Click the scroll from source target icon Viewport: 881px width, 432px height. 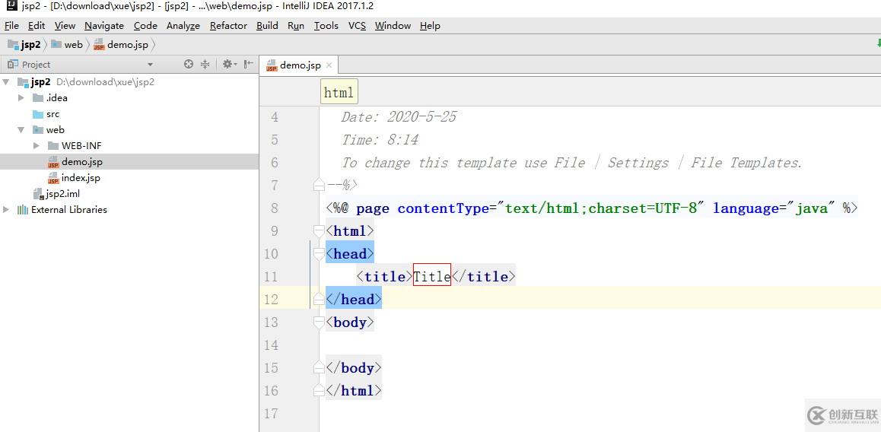point(189,65)
